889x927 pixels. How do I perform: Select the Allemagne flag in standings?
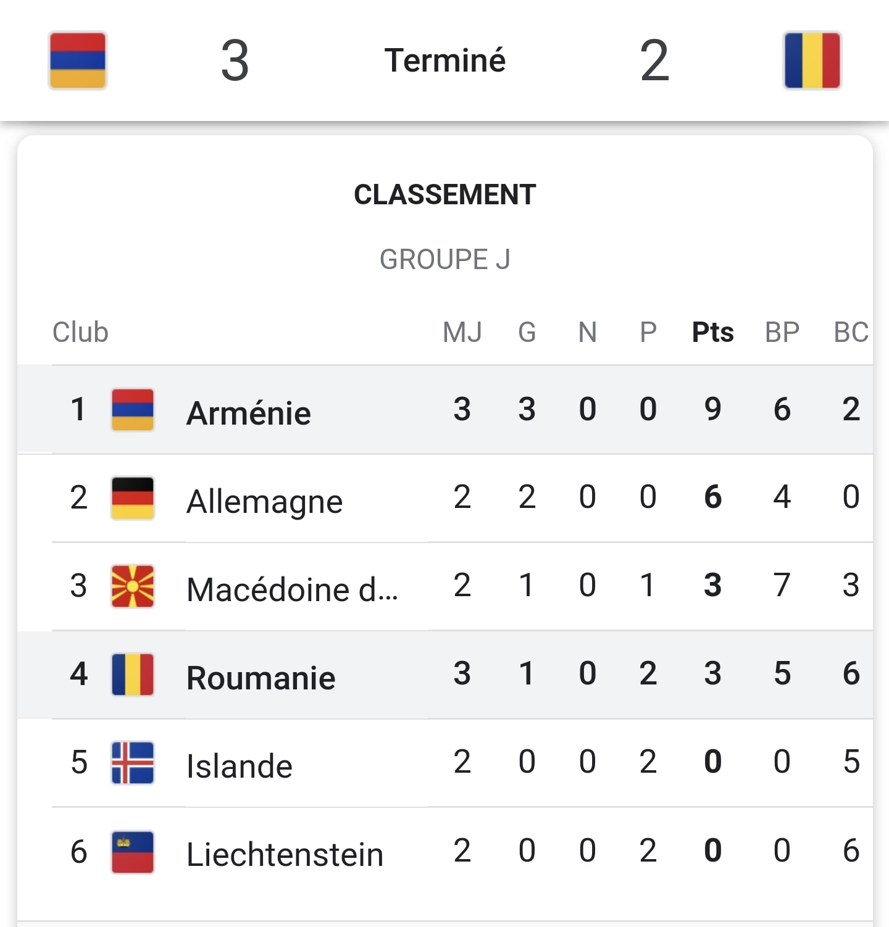tap(133, 498)
